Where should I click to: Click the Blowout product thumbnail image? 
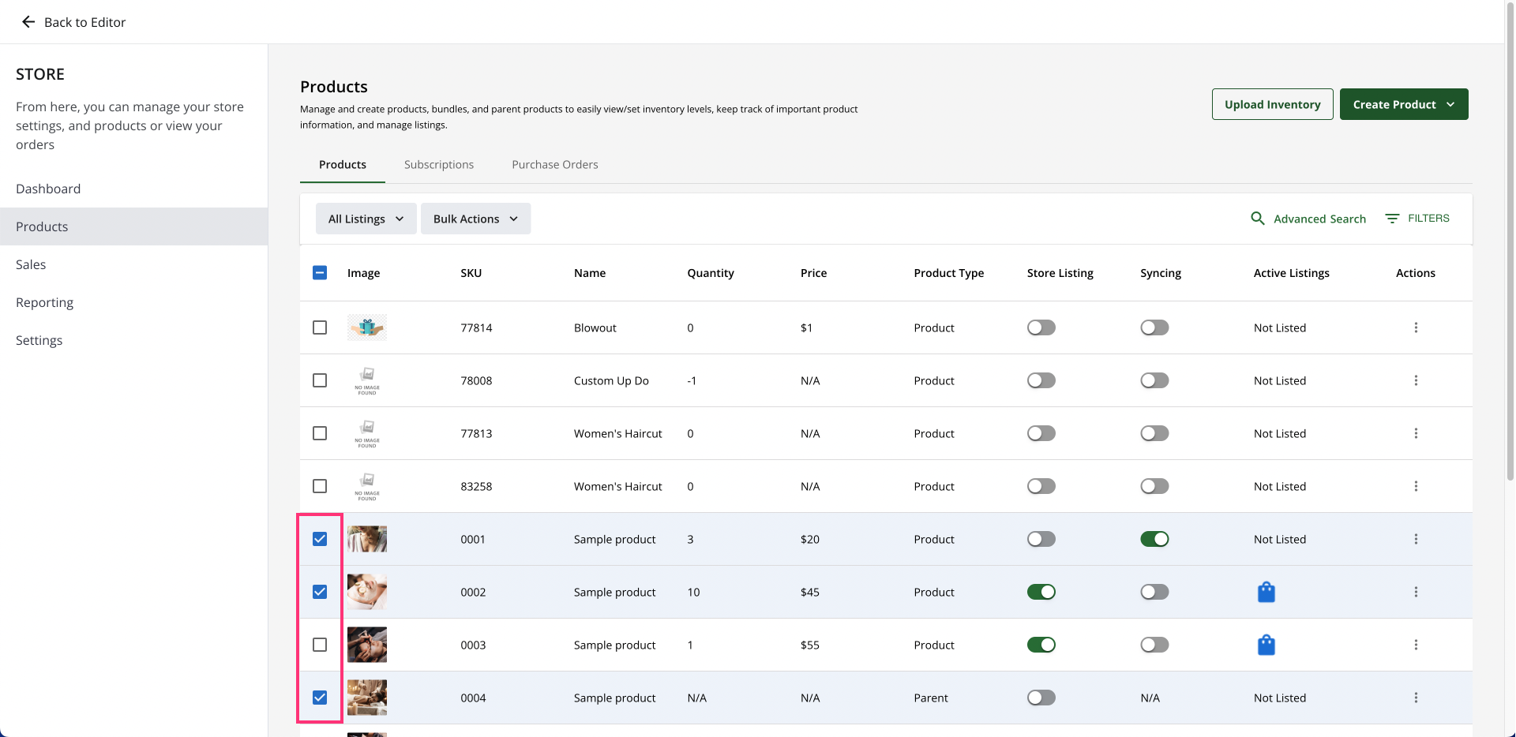[x=367, y=327]
